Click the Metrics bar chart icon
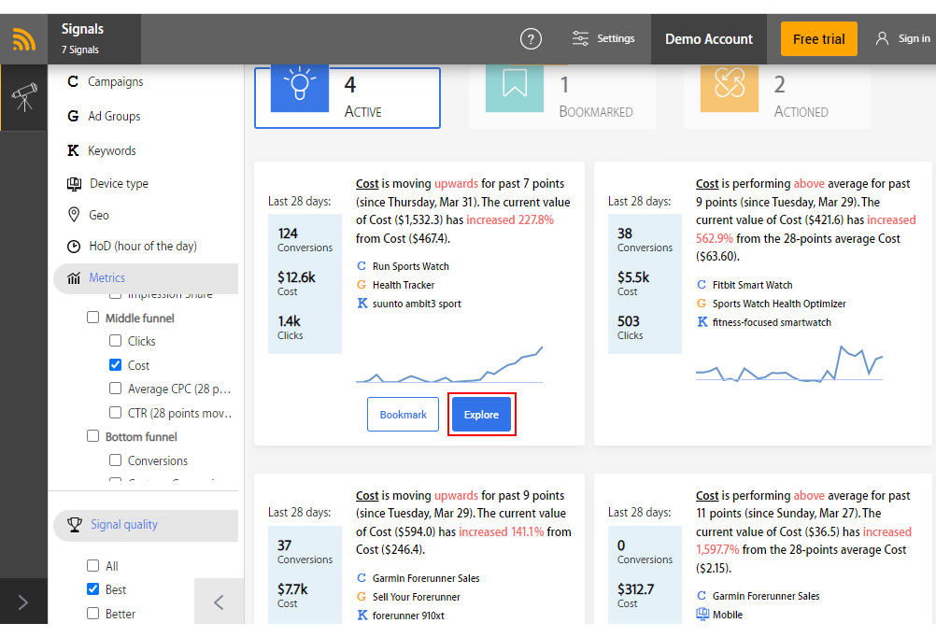Screen dimensions: 936x637 [x=74, y=277]
